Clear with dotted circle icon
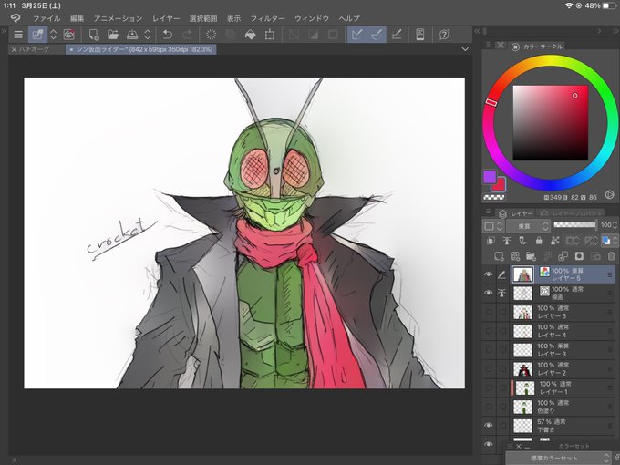 point(212,35)
